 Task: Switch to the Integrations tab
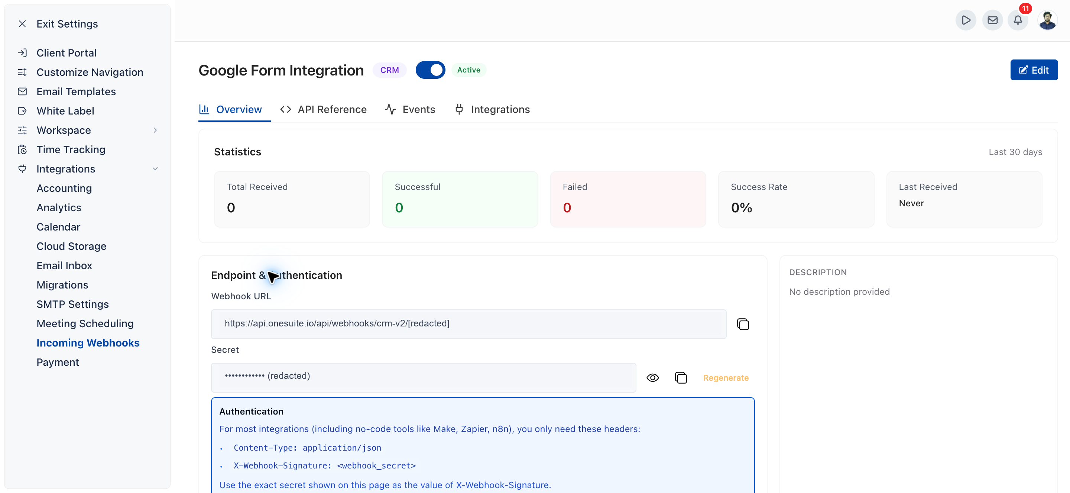click(x=493, y=110)
